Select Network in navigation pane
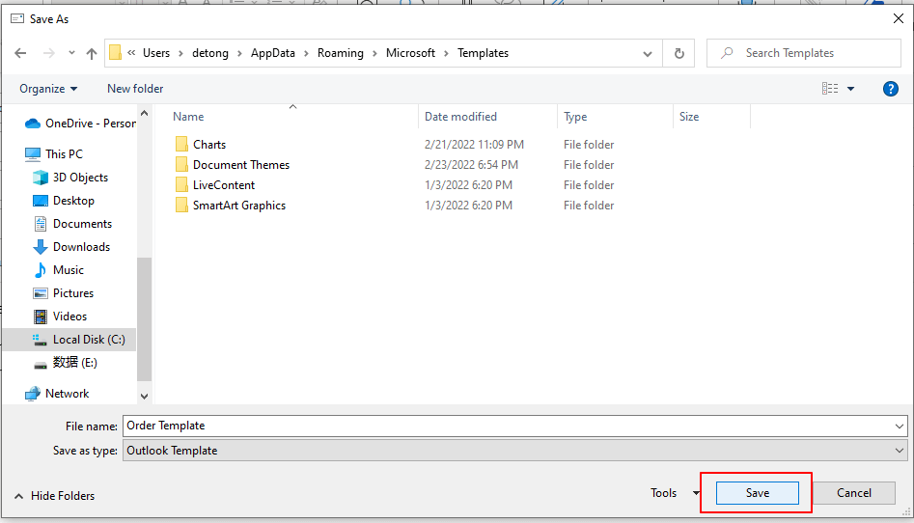Screen dimensions: 914x523 (x=57, y=394)
